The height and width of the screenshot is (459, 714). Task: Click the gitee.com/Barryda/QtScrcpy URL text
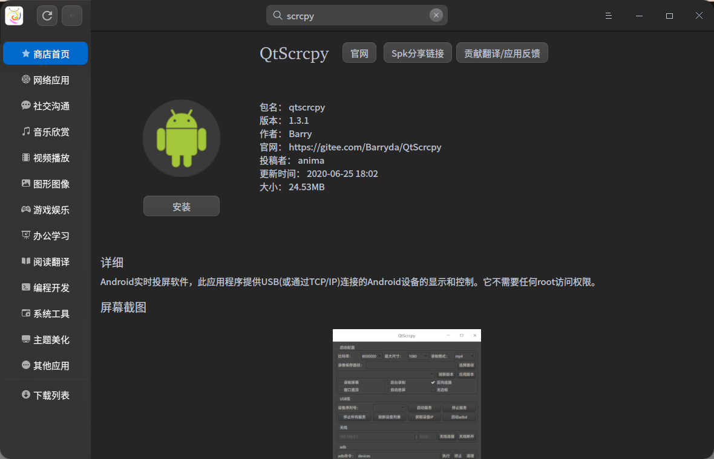[365, 147]
